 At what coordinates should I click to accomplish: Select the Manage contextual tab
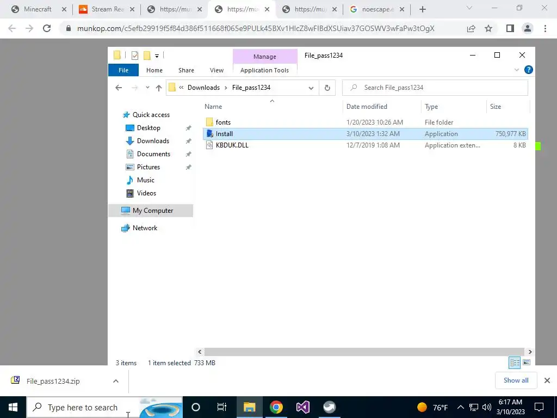pyautogui.click(x=265, y=57)
